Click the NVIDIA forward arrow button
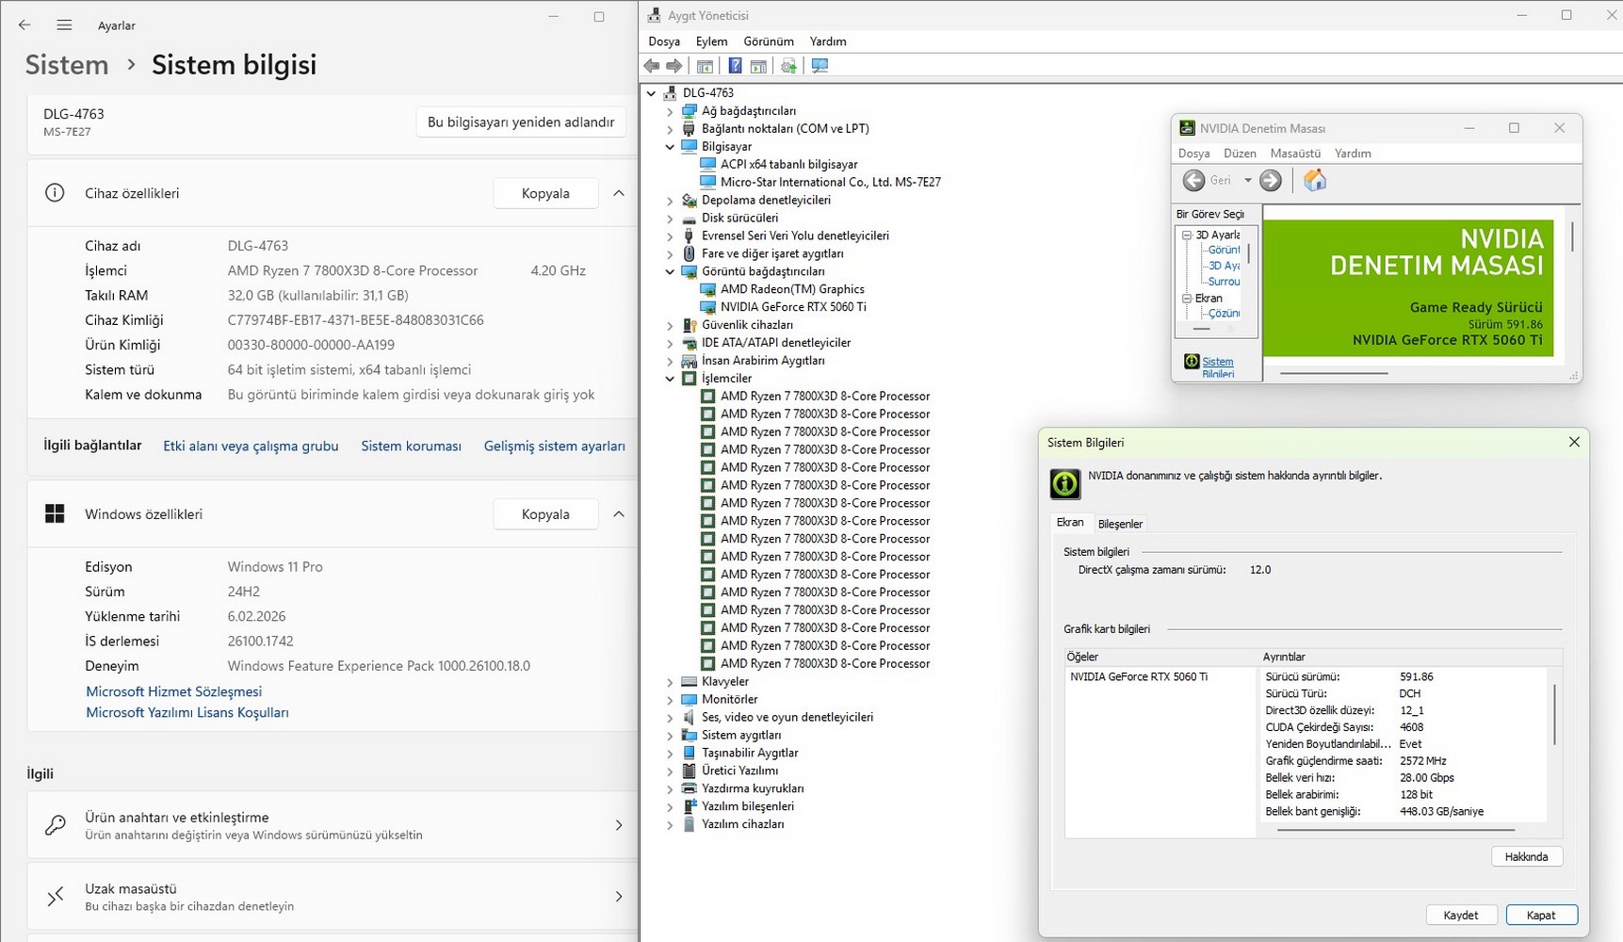 1270,180
